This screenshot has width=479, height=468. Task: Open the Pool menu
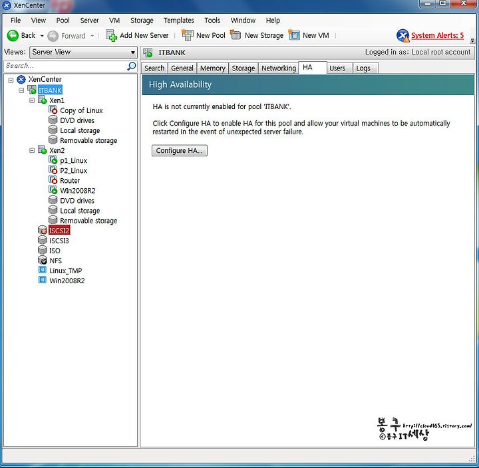click(63, 21)
